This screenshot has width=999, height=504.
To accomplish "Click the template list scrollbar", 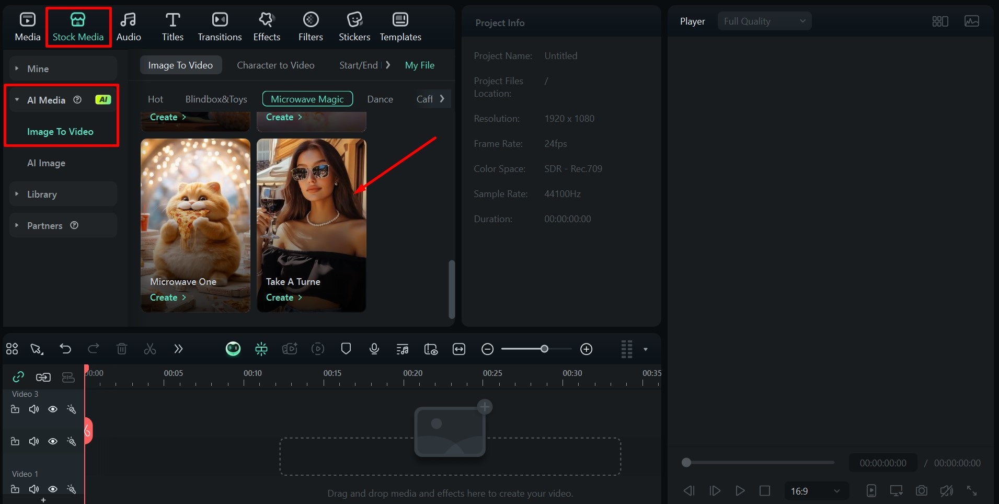I will (452, 289).
